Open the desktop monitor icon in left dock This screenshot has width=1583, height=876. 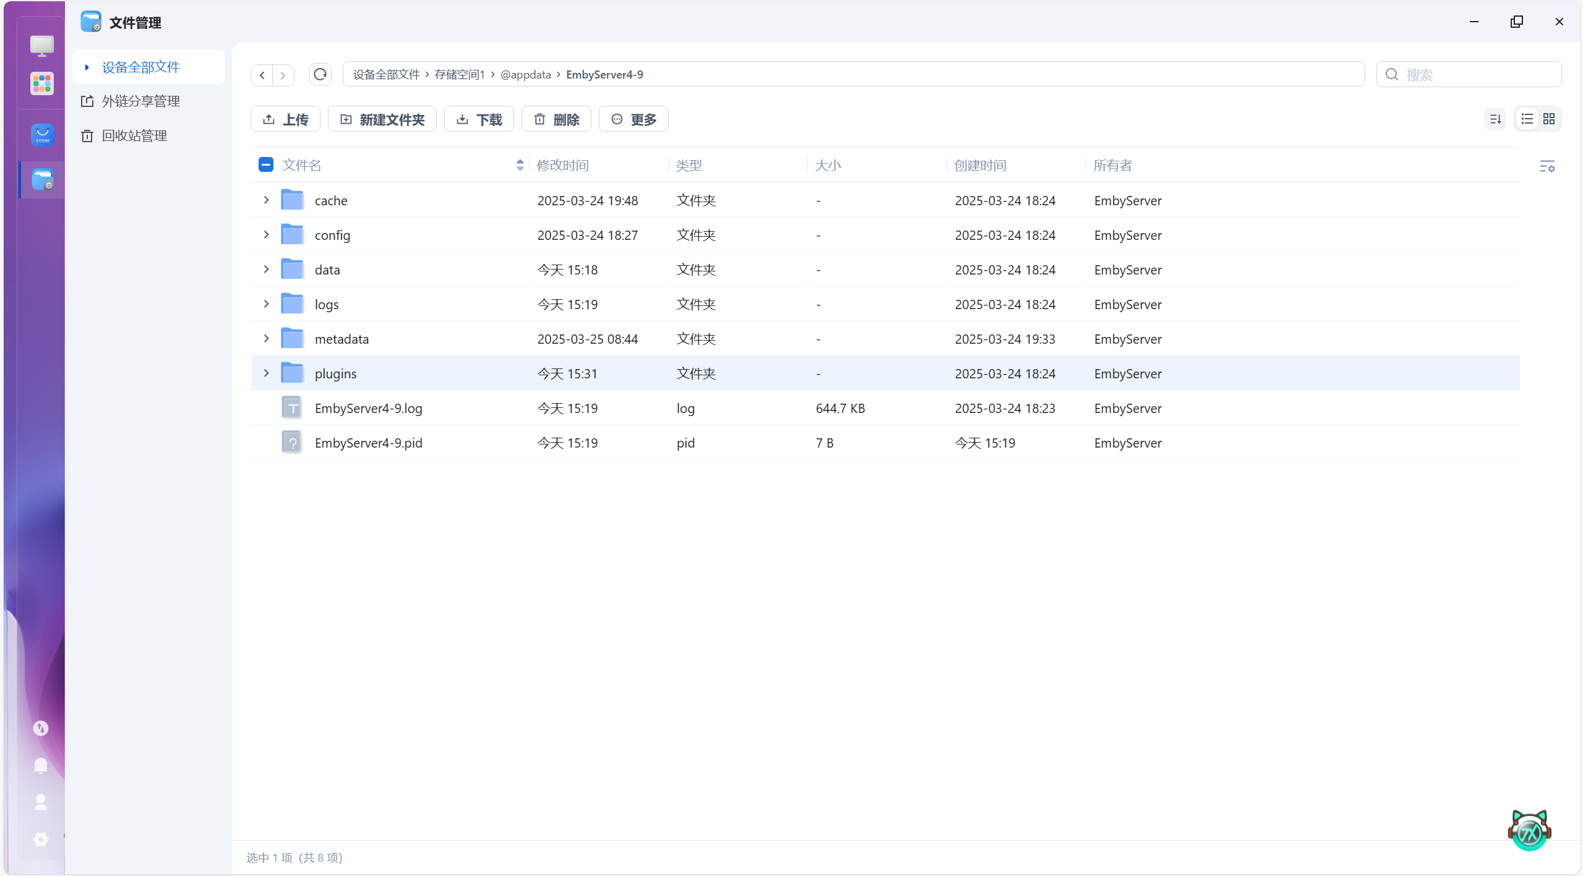pos(41,45)
